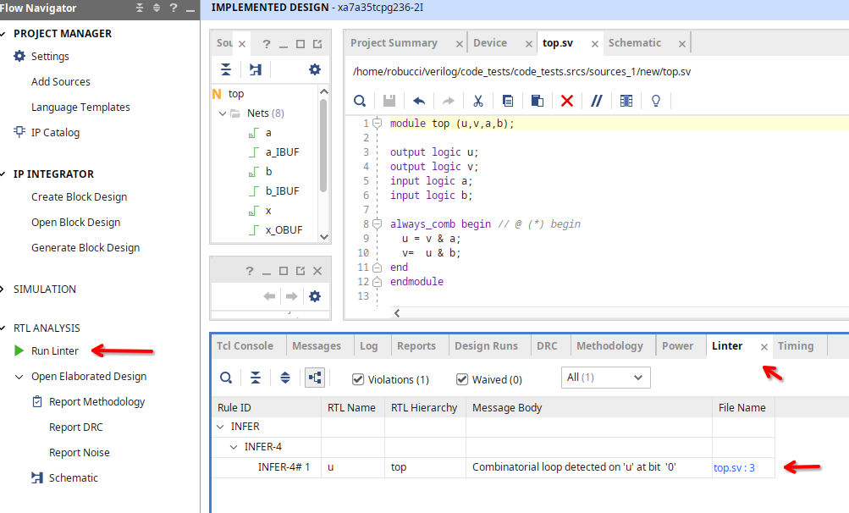Toggle group-by-hierarchy button in Linter toolbar
Screen dimensions: 849x513
(315, 378)
